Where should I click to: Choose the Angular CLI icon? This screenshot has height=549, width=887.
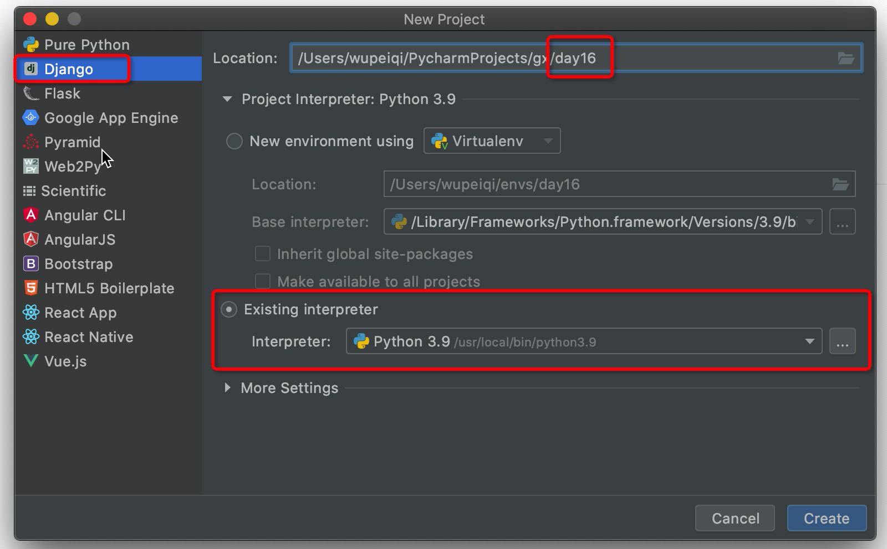pyautogui.click(x=30, y=215)
